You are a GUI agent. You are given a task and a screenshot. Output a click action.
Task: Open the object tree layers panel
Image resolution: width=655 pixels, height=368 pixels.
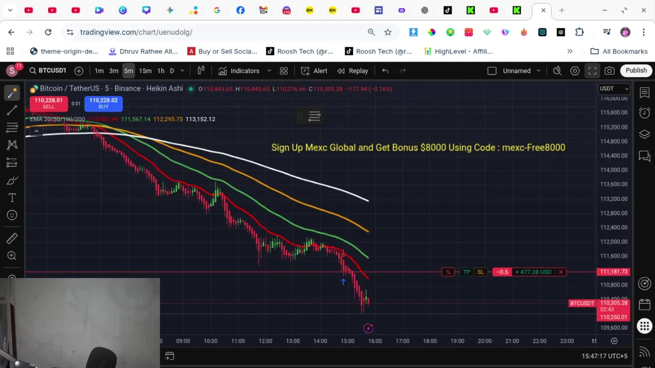click(645, 134)
